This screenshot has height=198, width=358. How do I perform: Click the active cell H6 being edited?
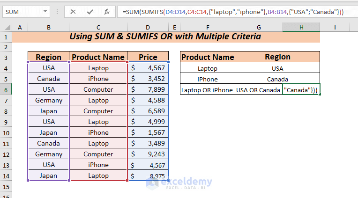(301, 90)
